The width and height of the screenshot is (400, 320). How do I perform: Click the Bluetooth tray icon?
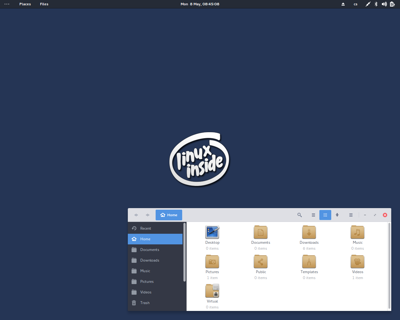click(376, 4)
